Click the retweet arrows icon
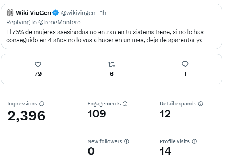This screenshot has height=160, width=225. click(111, 64)
